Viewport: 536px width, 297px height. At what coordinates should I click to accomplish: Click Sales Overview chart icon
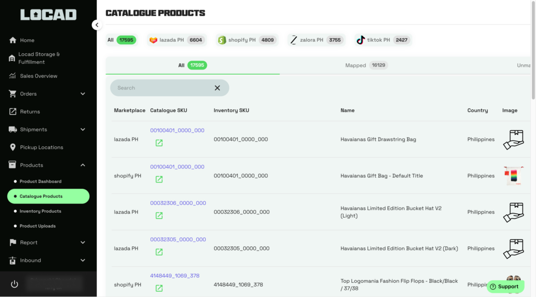pyautogui.click(x=13, y=76)
